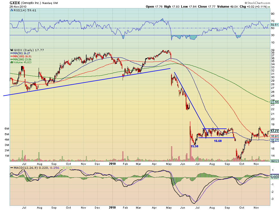Click the Dec label under price chart
279x210 pixels.
coord(97,164)
